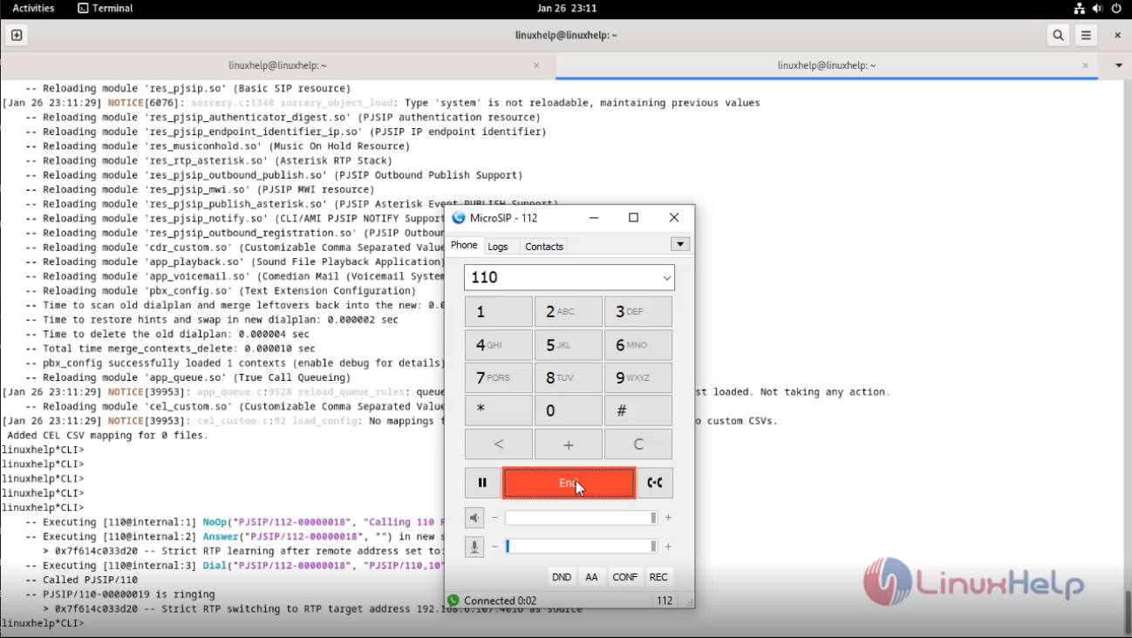Select the second linuxhelp terminal tab

[x=826, y=65]
